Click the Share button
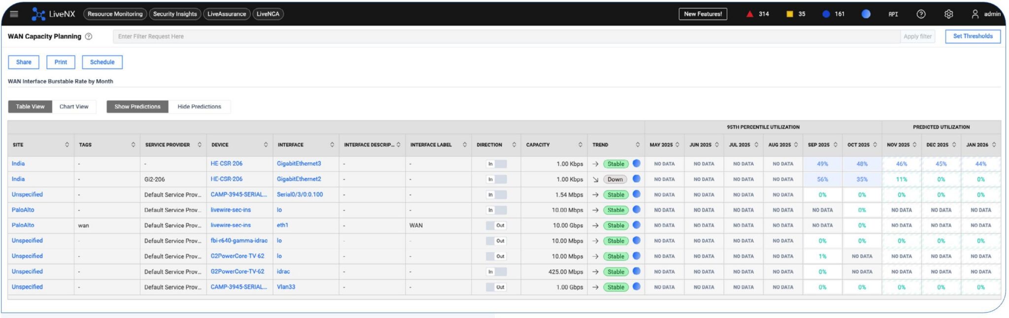This screenshot has width=1009, height=318. click(24, 62)
